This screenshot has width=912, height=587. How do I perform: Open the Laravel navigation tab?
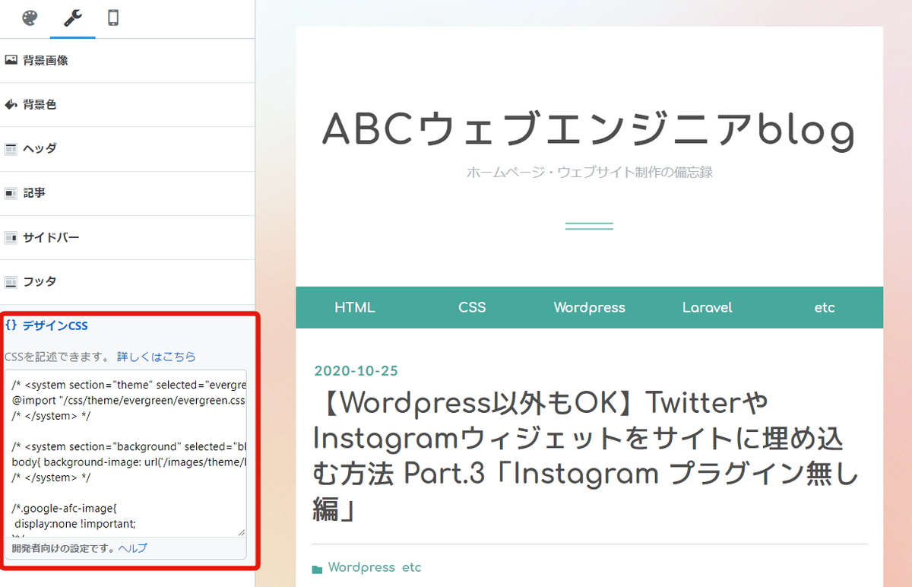(707, 307)
